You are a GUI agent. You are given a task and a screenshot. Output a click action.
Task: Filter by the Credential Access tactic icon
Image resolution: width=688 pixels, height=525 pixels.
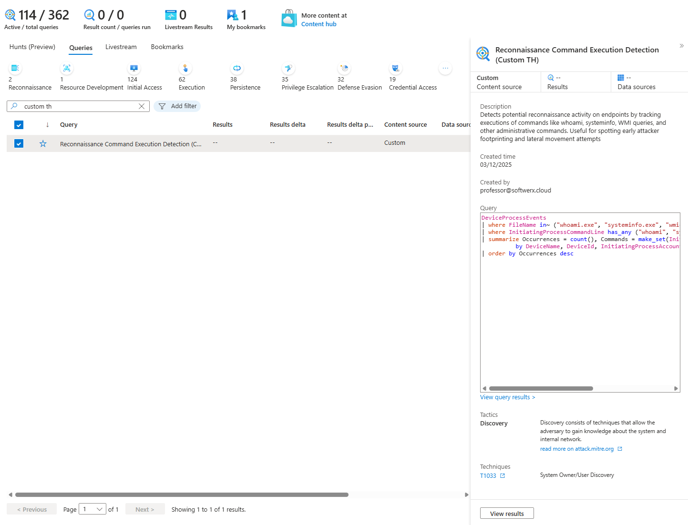click(396, 68)
